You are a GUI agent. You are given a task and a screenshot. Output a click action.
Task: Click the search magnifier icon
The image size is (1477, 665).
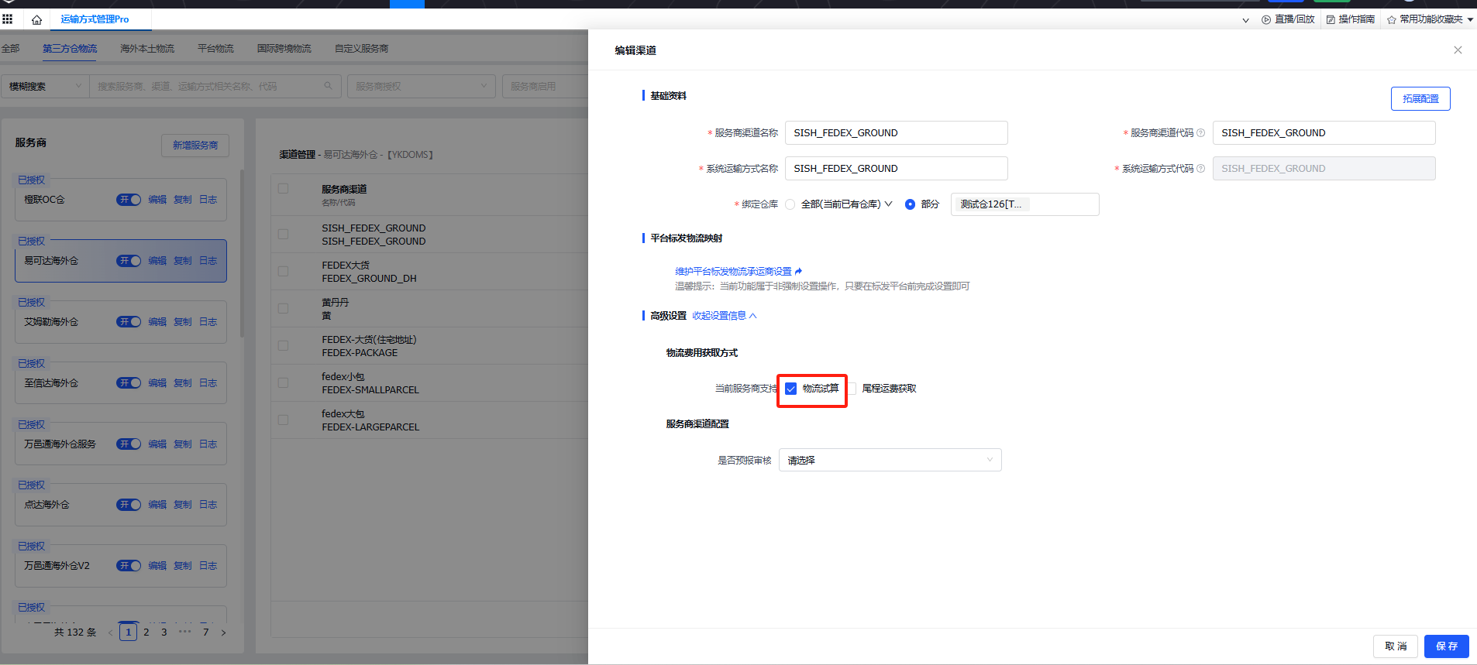coord(328,86)
